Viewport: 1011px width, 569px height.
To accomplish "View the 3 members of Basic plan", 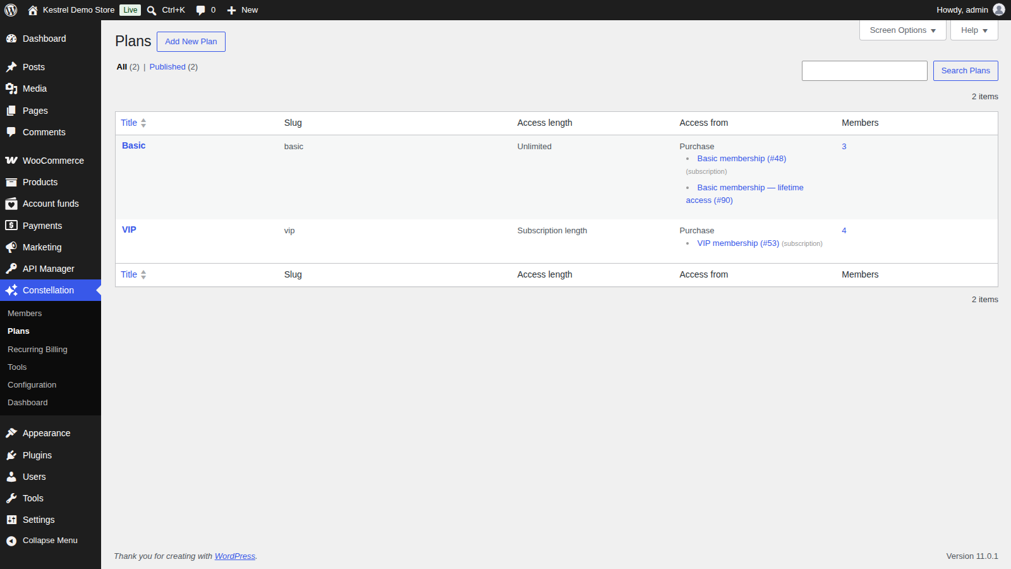I will click(844, 147).
